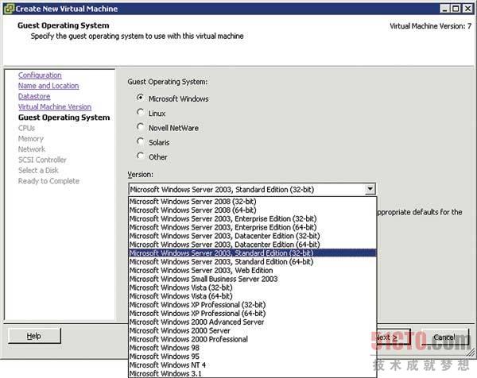Choose Server 2003, Enterprise Edition (32-bit)
Image resolution: width=477 pixels, height=378 pixels.
(252, 218)
